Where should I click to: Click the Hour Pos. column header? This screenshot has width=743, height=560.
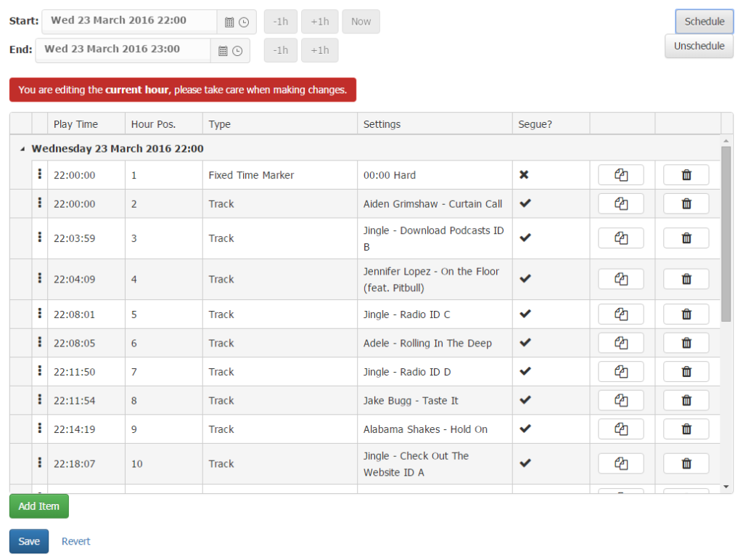coord(153,124)
